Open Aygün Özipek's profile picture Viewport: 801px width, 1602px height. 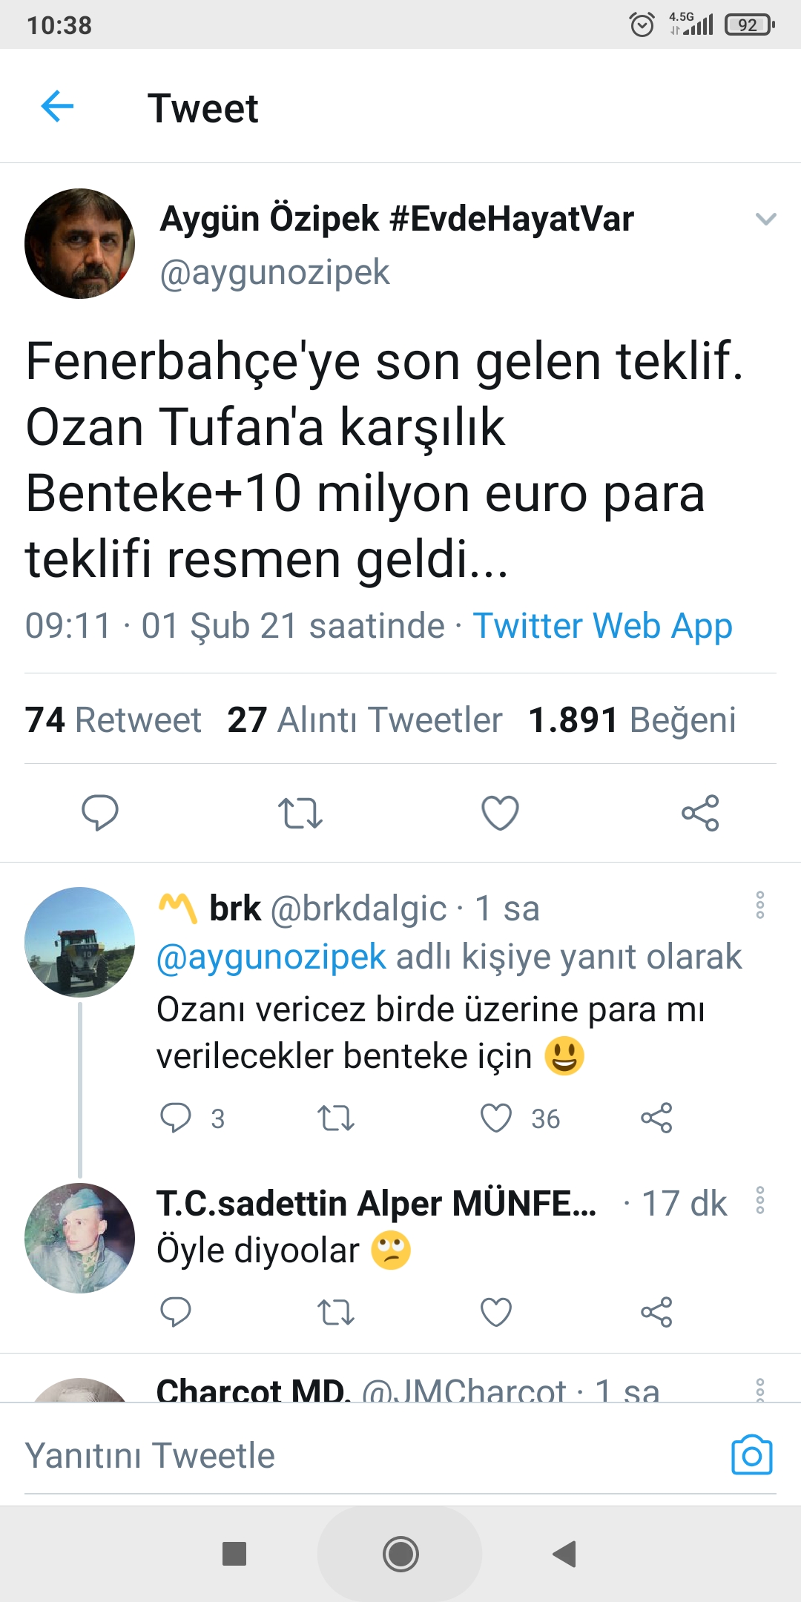click(x=80, y=244)
